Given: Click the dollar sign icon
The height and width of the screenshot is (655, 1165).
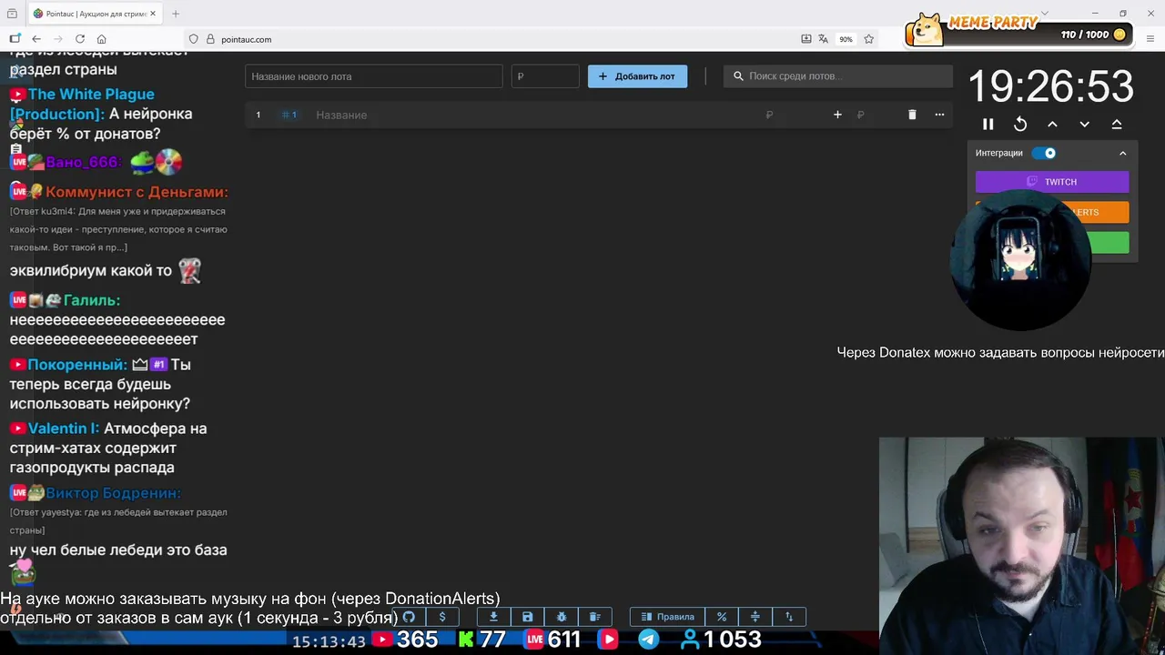Looking at the screenshot, I should [x=442, y=617].
